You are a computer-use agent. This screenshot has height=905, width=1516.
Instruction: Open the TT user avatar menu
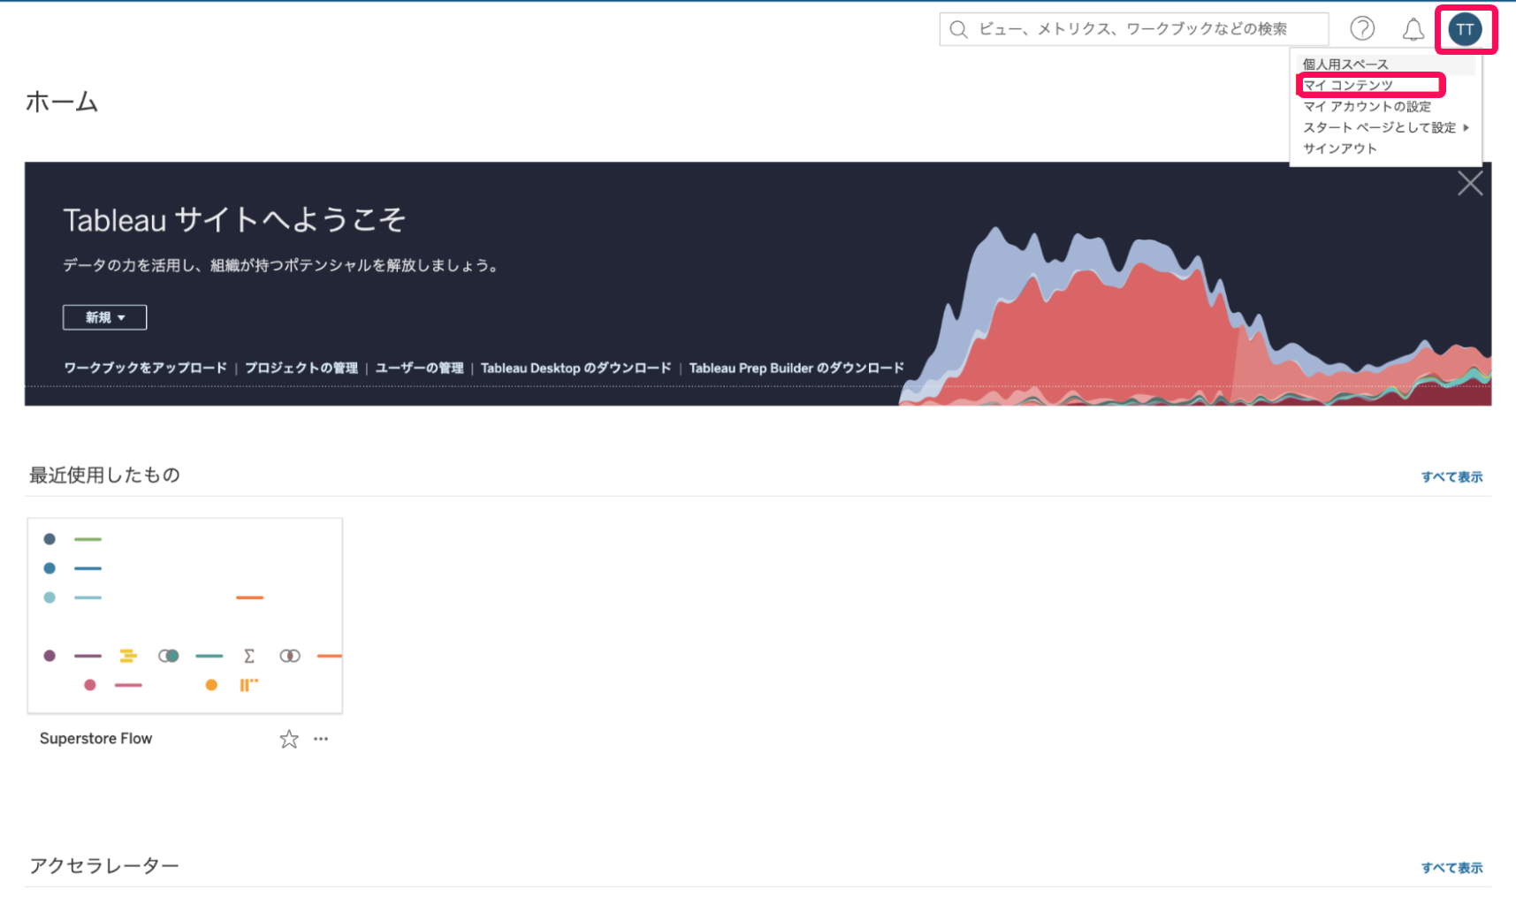[1465, 29]
